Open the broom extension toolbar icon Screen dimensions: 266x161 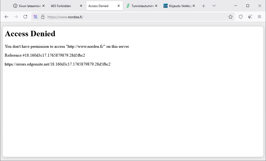[250, 17]
